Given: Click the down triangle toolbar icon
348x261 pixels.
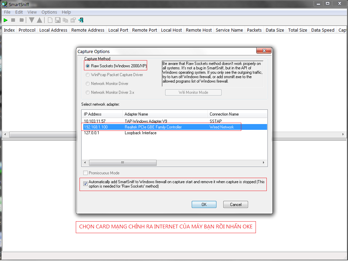Looking at the screenshot, I should [32, 20].
